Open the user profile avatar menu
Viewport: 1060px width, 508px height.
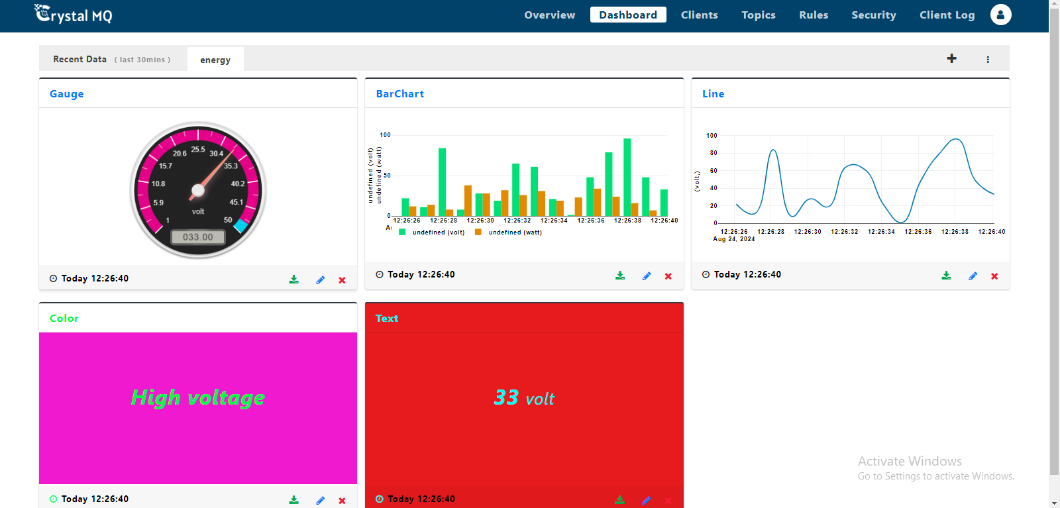click(x=1000, y=15)
